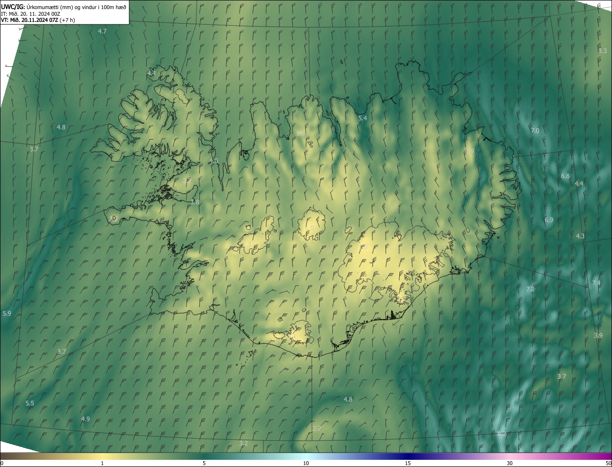Click the color scale label '10'

coord(306,463)
